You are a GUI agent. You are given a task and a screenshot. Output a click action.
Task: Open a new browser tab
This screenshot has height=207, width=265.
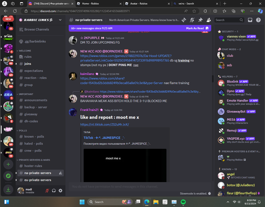(x=225, y=4)
